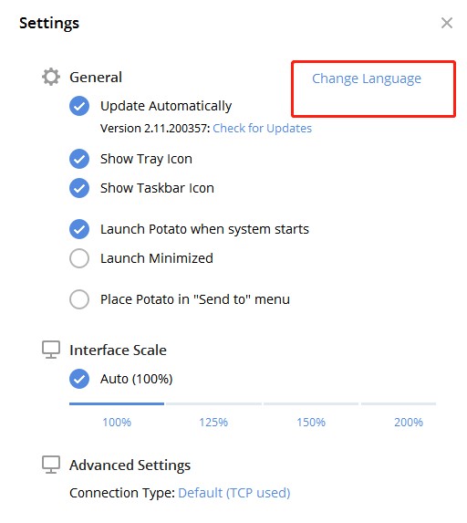
Task: Click Check for Updates link
Action: [262, 128]
